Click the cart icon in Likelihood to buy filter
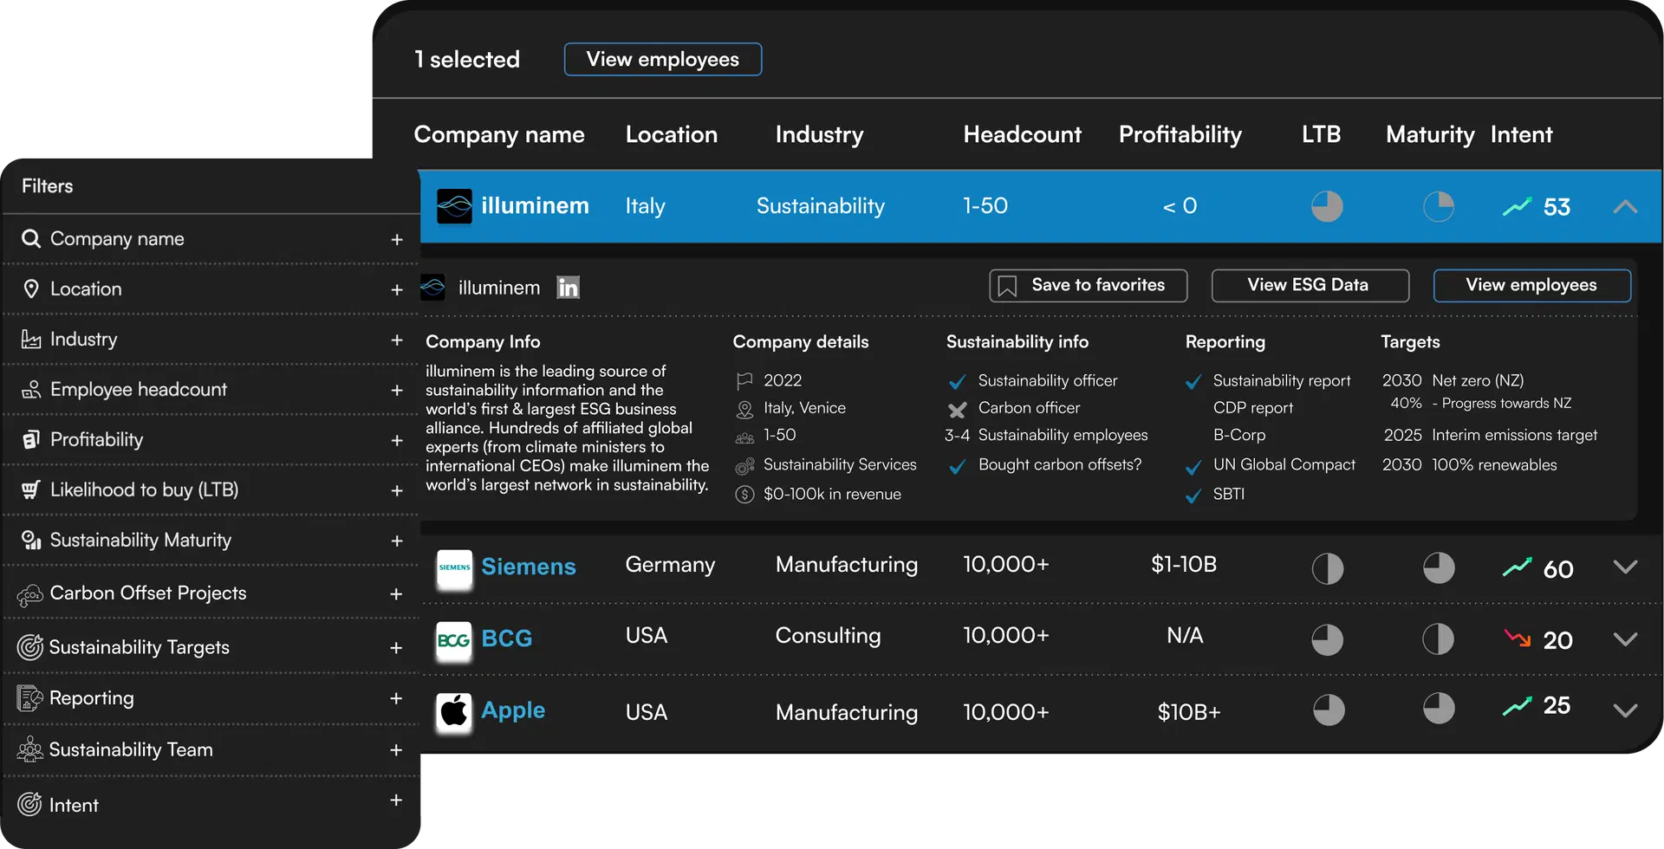1664x849 pixels. click(x=31, y=489)
